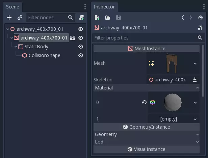Click the create new resource icon
The image size is (208, 158).
coord(97,18)
